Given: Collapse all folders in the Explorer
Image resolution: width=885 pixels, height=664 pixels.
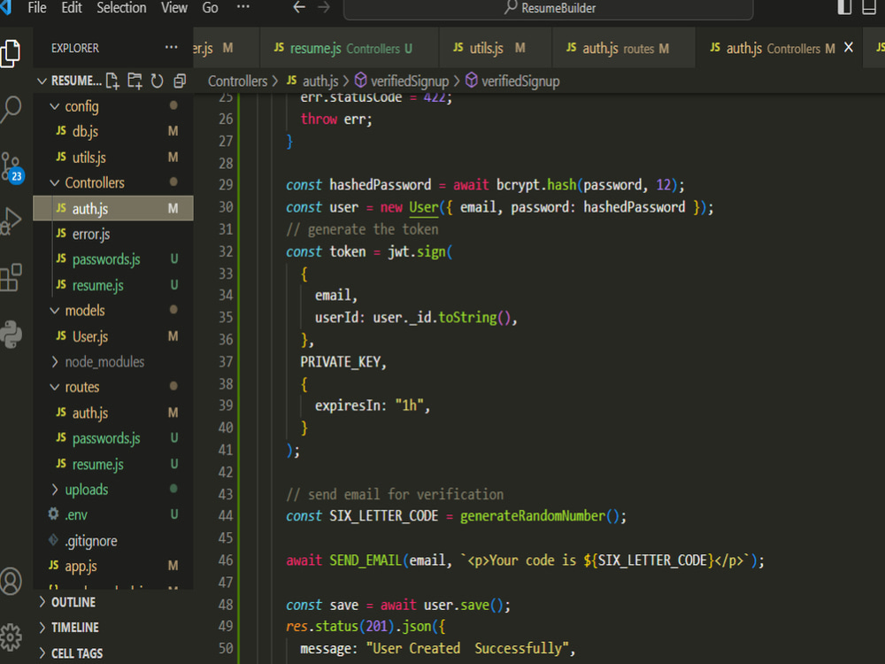Looking at the screenshot, I should pyautogui.click(x=180, y=80).
